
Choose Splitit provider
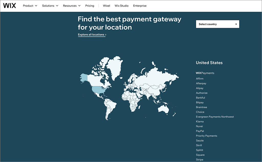pyautogui.click(x=200, y=150)
